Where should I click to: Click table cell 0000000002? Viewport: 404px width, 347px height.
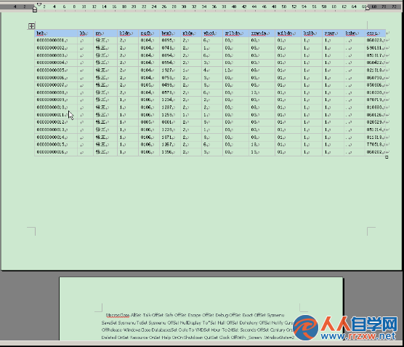56,48
